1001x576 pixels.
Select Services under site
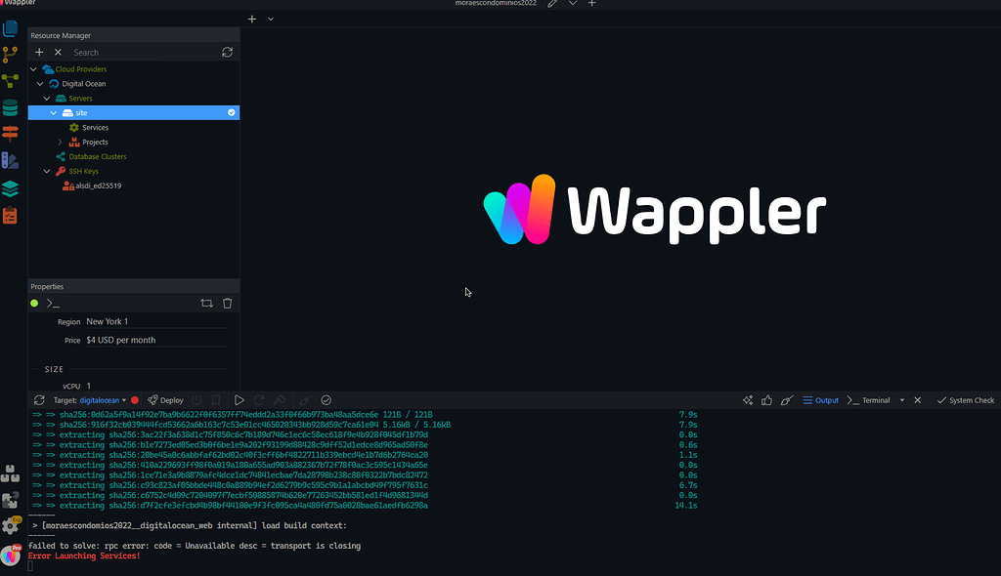click(x=95, y=128)
